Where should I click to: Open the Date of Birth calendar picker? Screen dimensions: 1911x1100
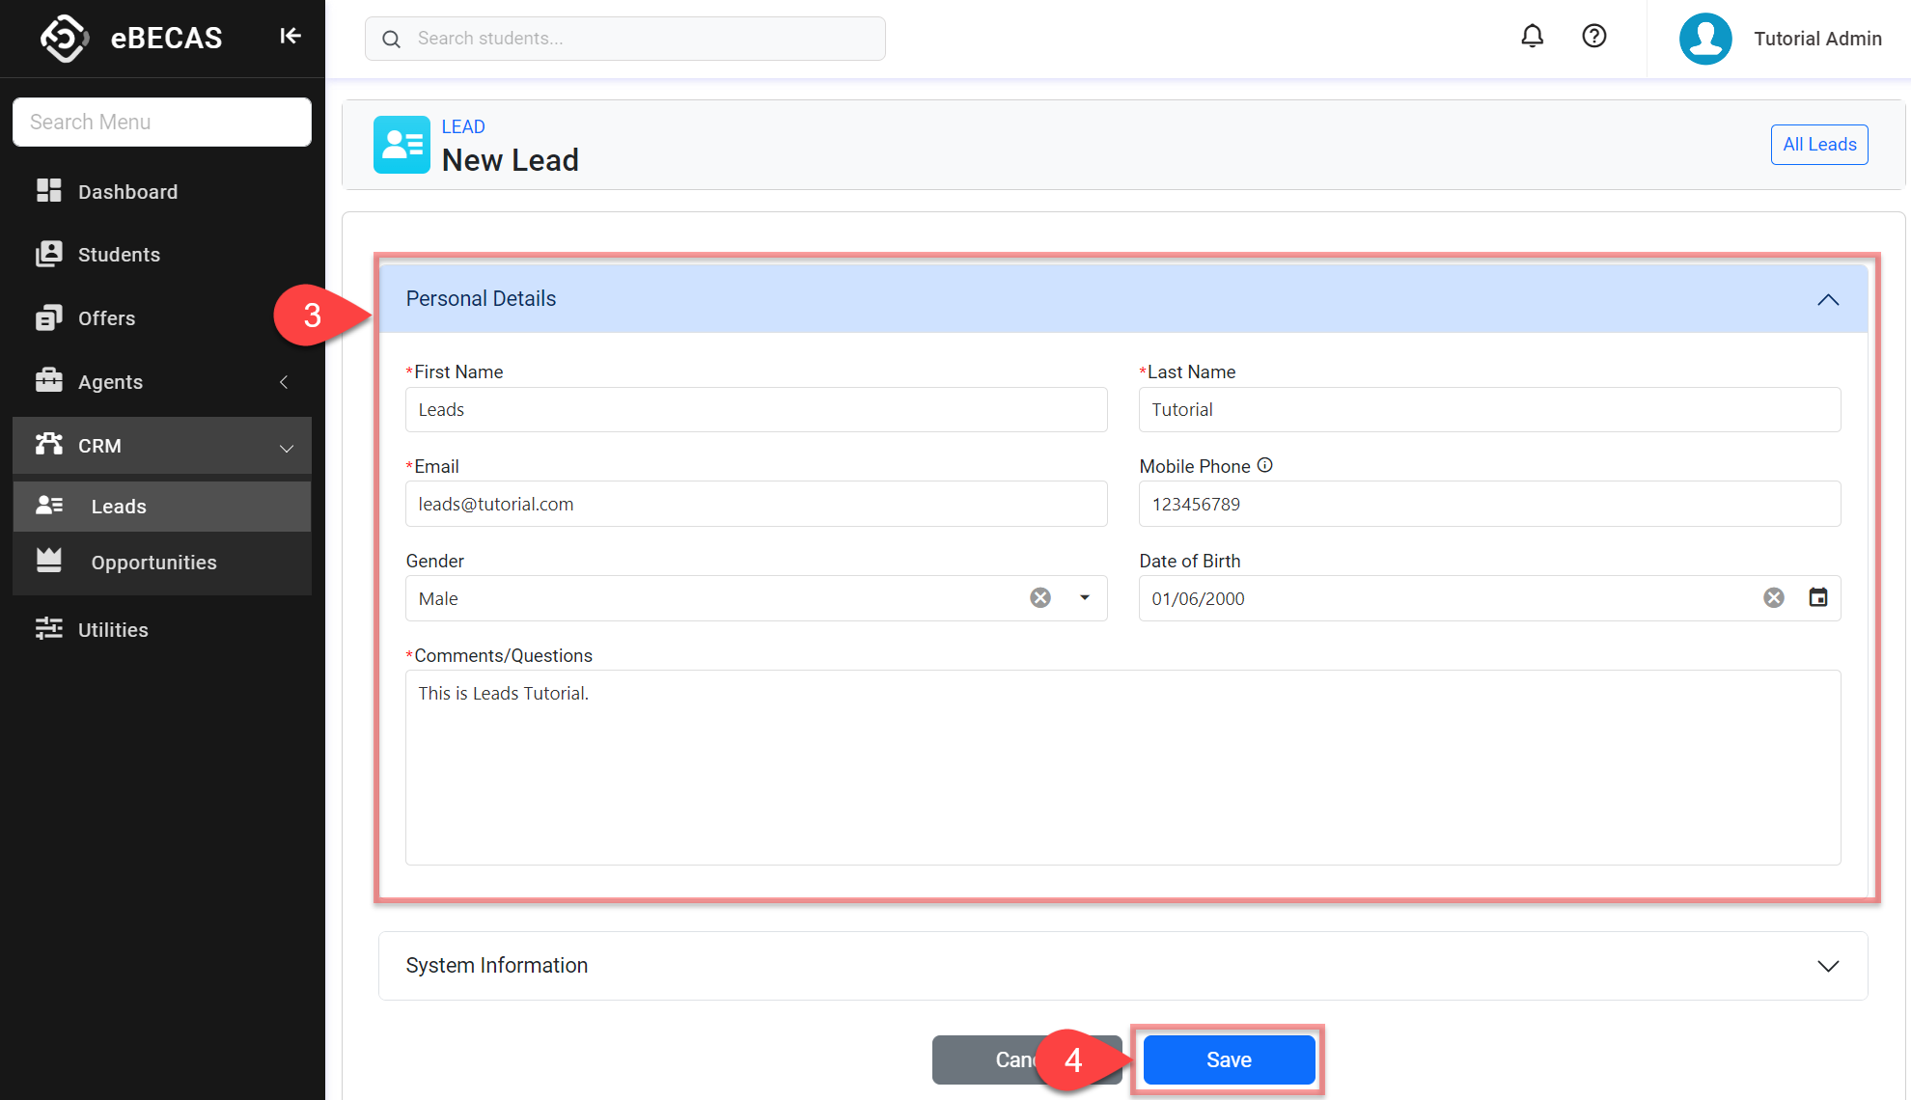pyautogui.click(x=1817, y=598)
